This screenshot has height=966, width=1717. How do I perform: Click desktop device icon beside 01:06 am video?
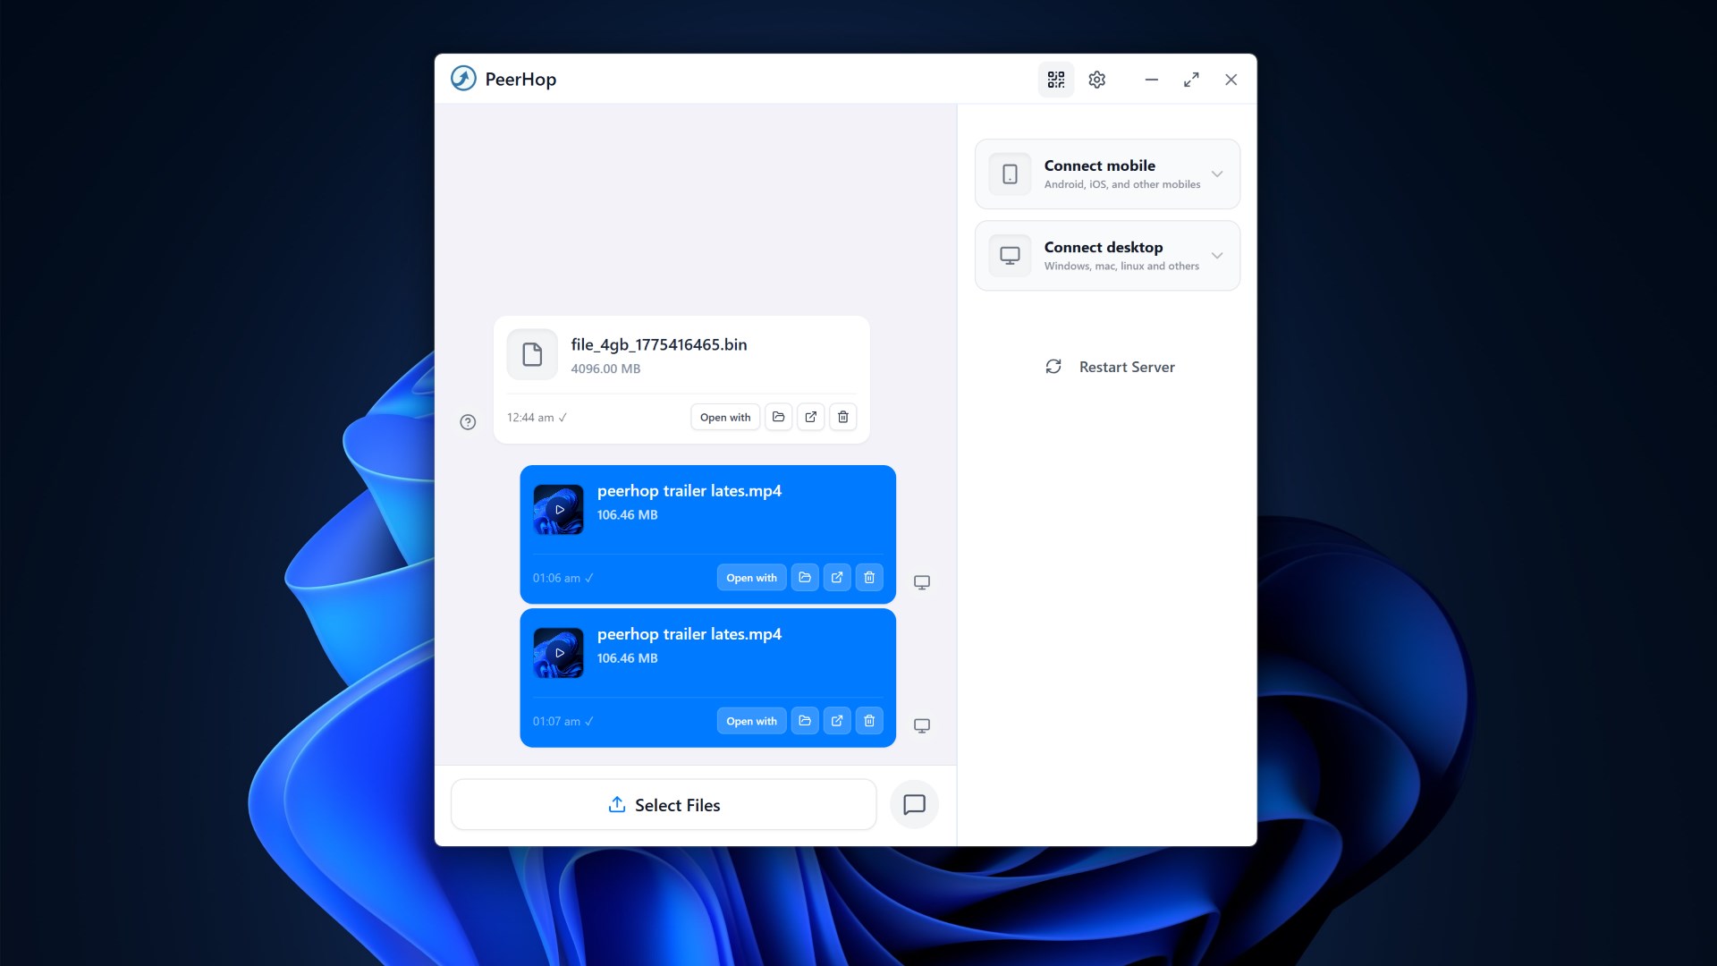tap(922, 582)
